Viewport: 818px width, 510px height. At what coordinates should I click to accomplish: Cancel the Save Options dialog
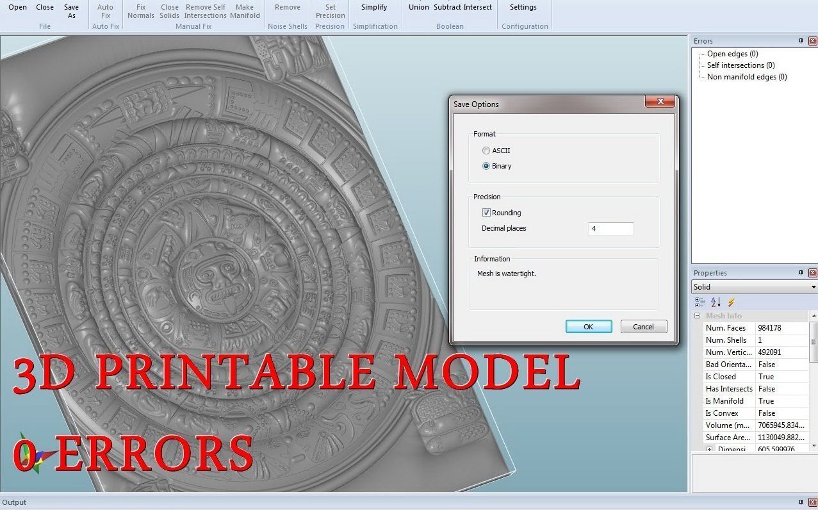pyautogui.click(x=643, y=327)
